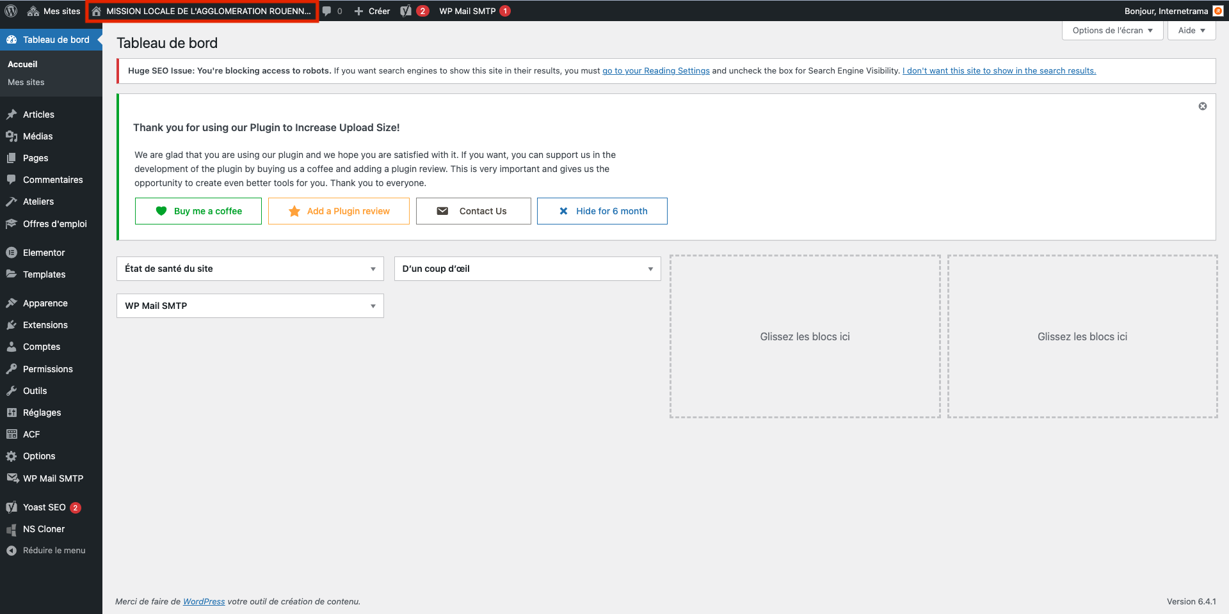
Task: Click the Elementor icon in sidebar
Action: click(12, 253)
